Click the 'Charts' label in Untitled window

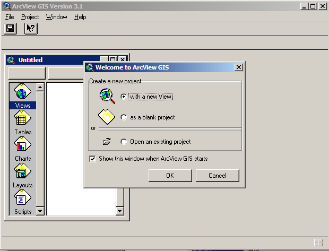[x=23, y=159]
